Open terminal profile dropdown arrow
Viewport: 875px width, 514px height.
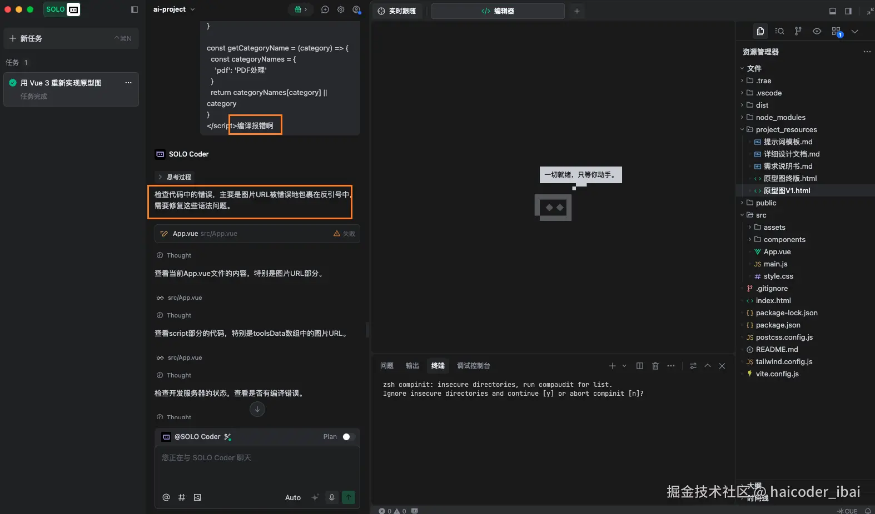tap(624, 366)
